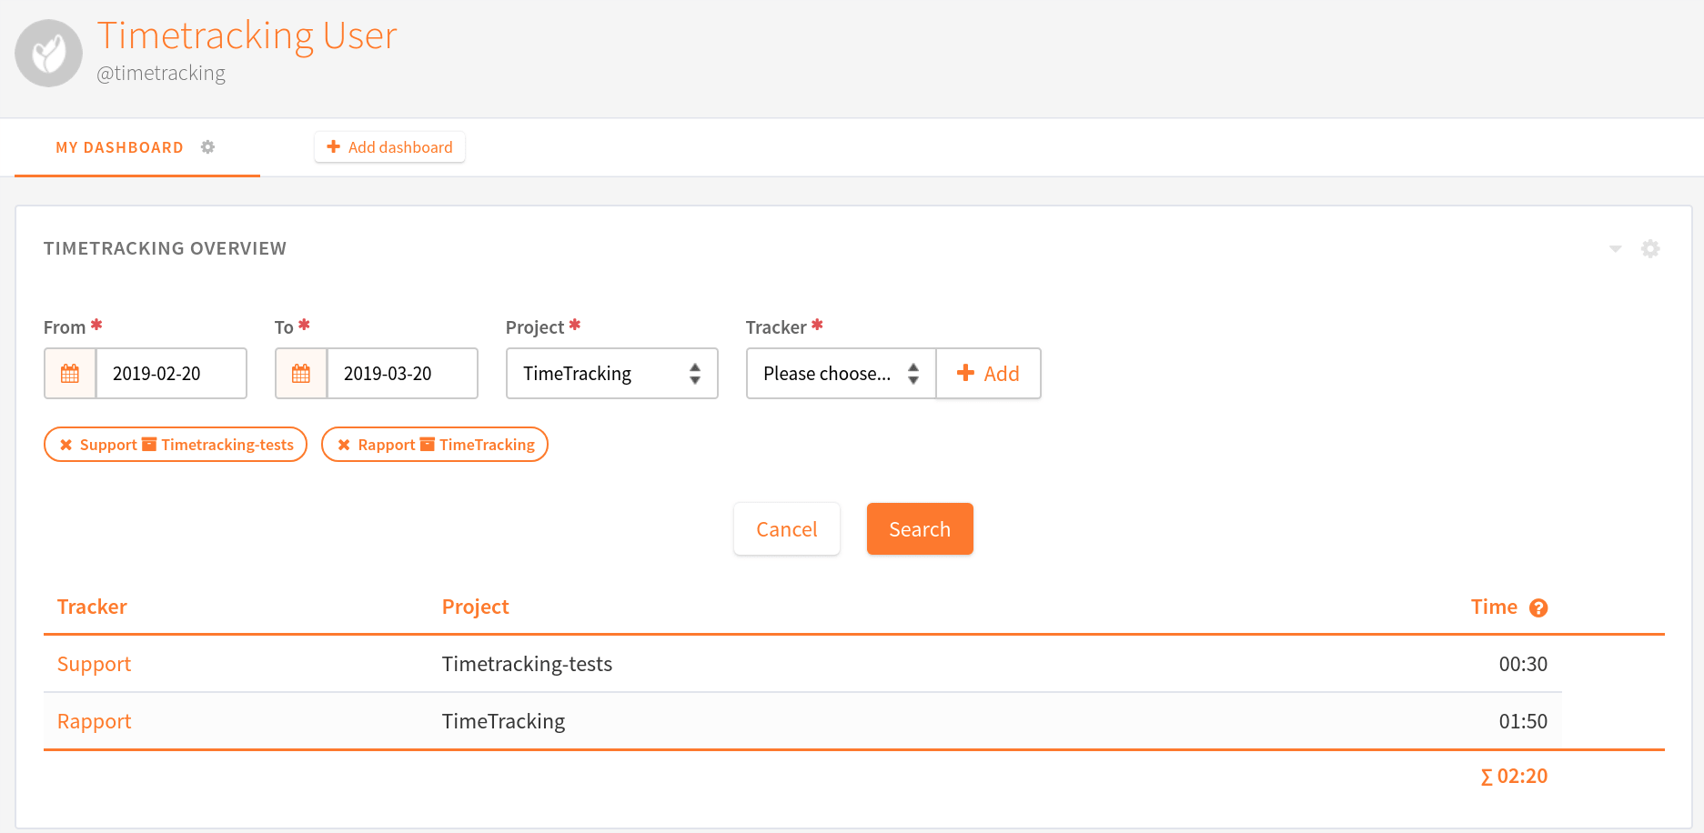Remove the Support Timetracking-tests filter chip
1704x833 pixels.
66,444
